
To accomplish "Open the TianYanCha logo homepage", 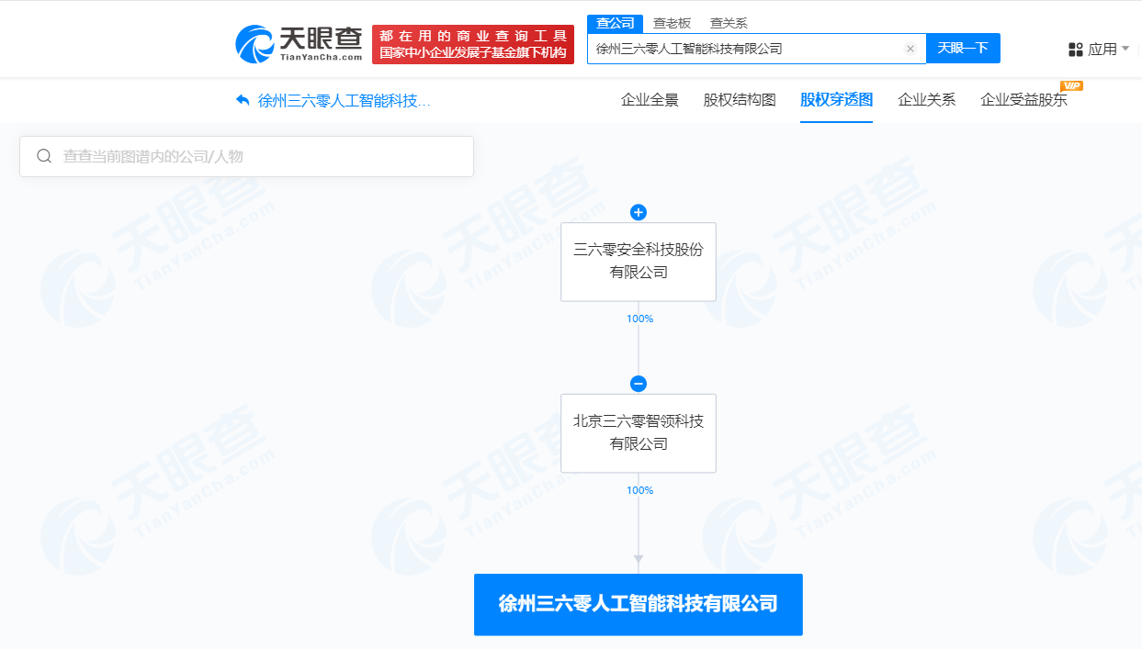I will tap(299, 43).
